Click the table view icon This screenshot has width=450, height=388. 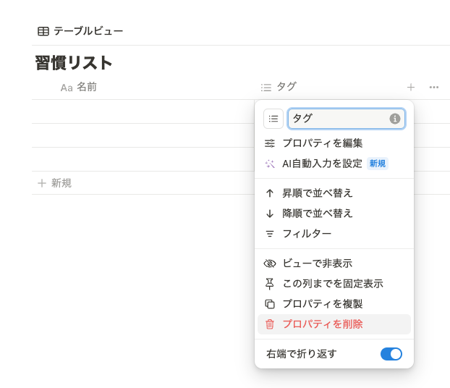[x=43, y=31]
